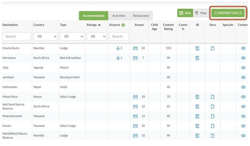Click the airplane airports icon for Hermanus

click(x=118, y=58)
